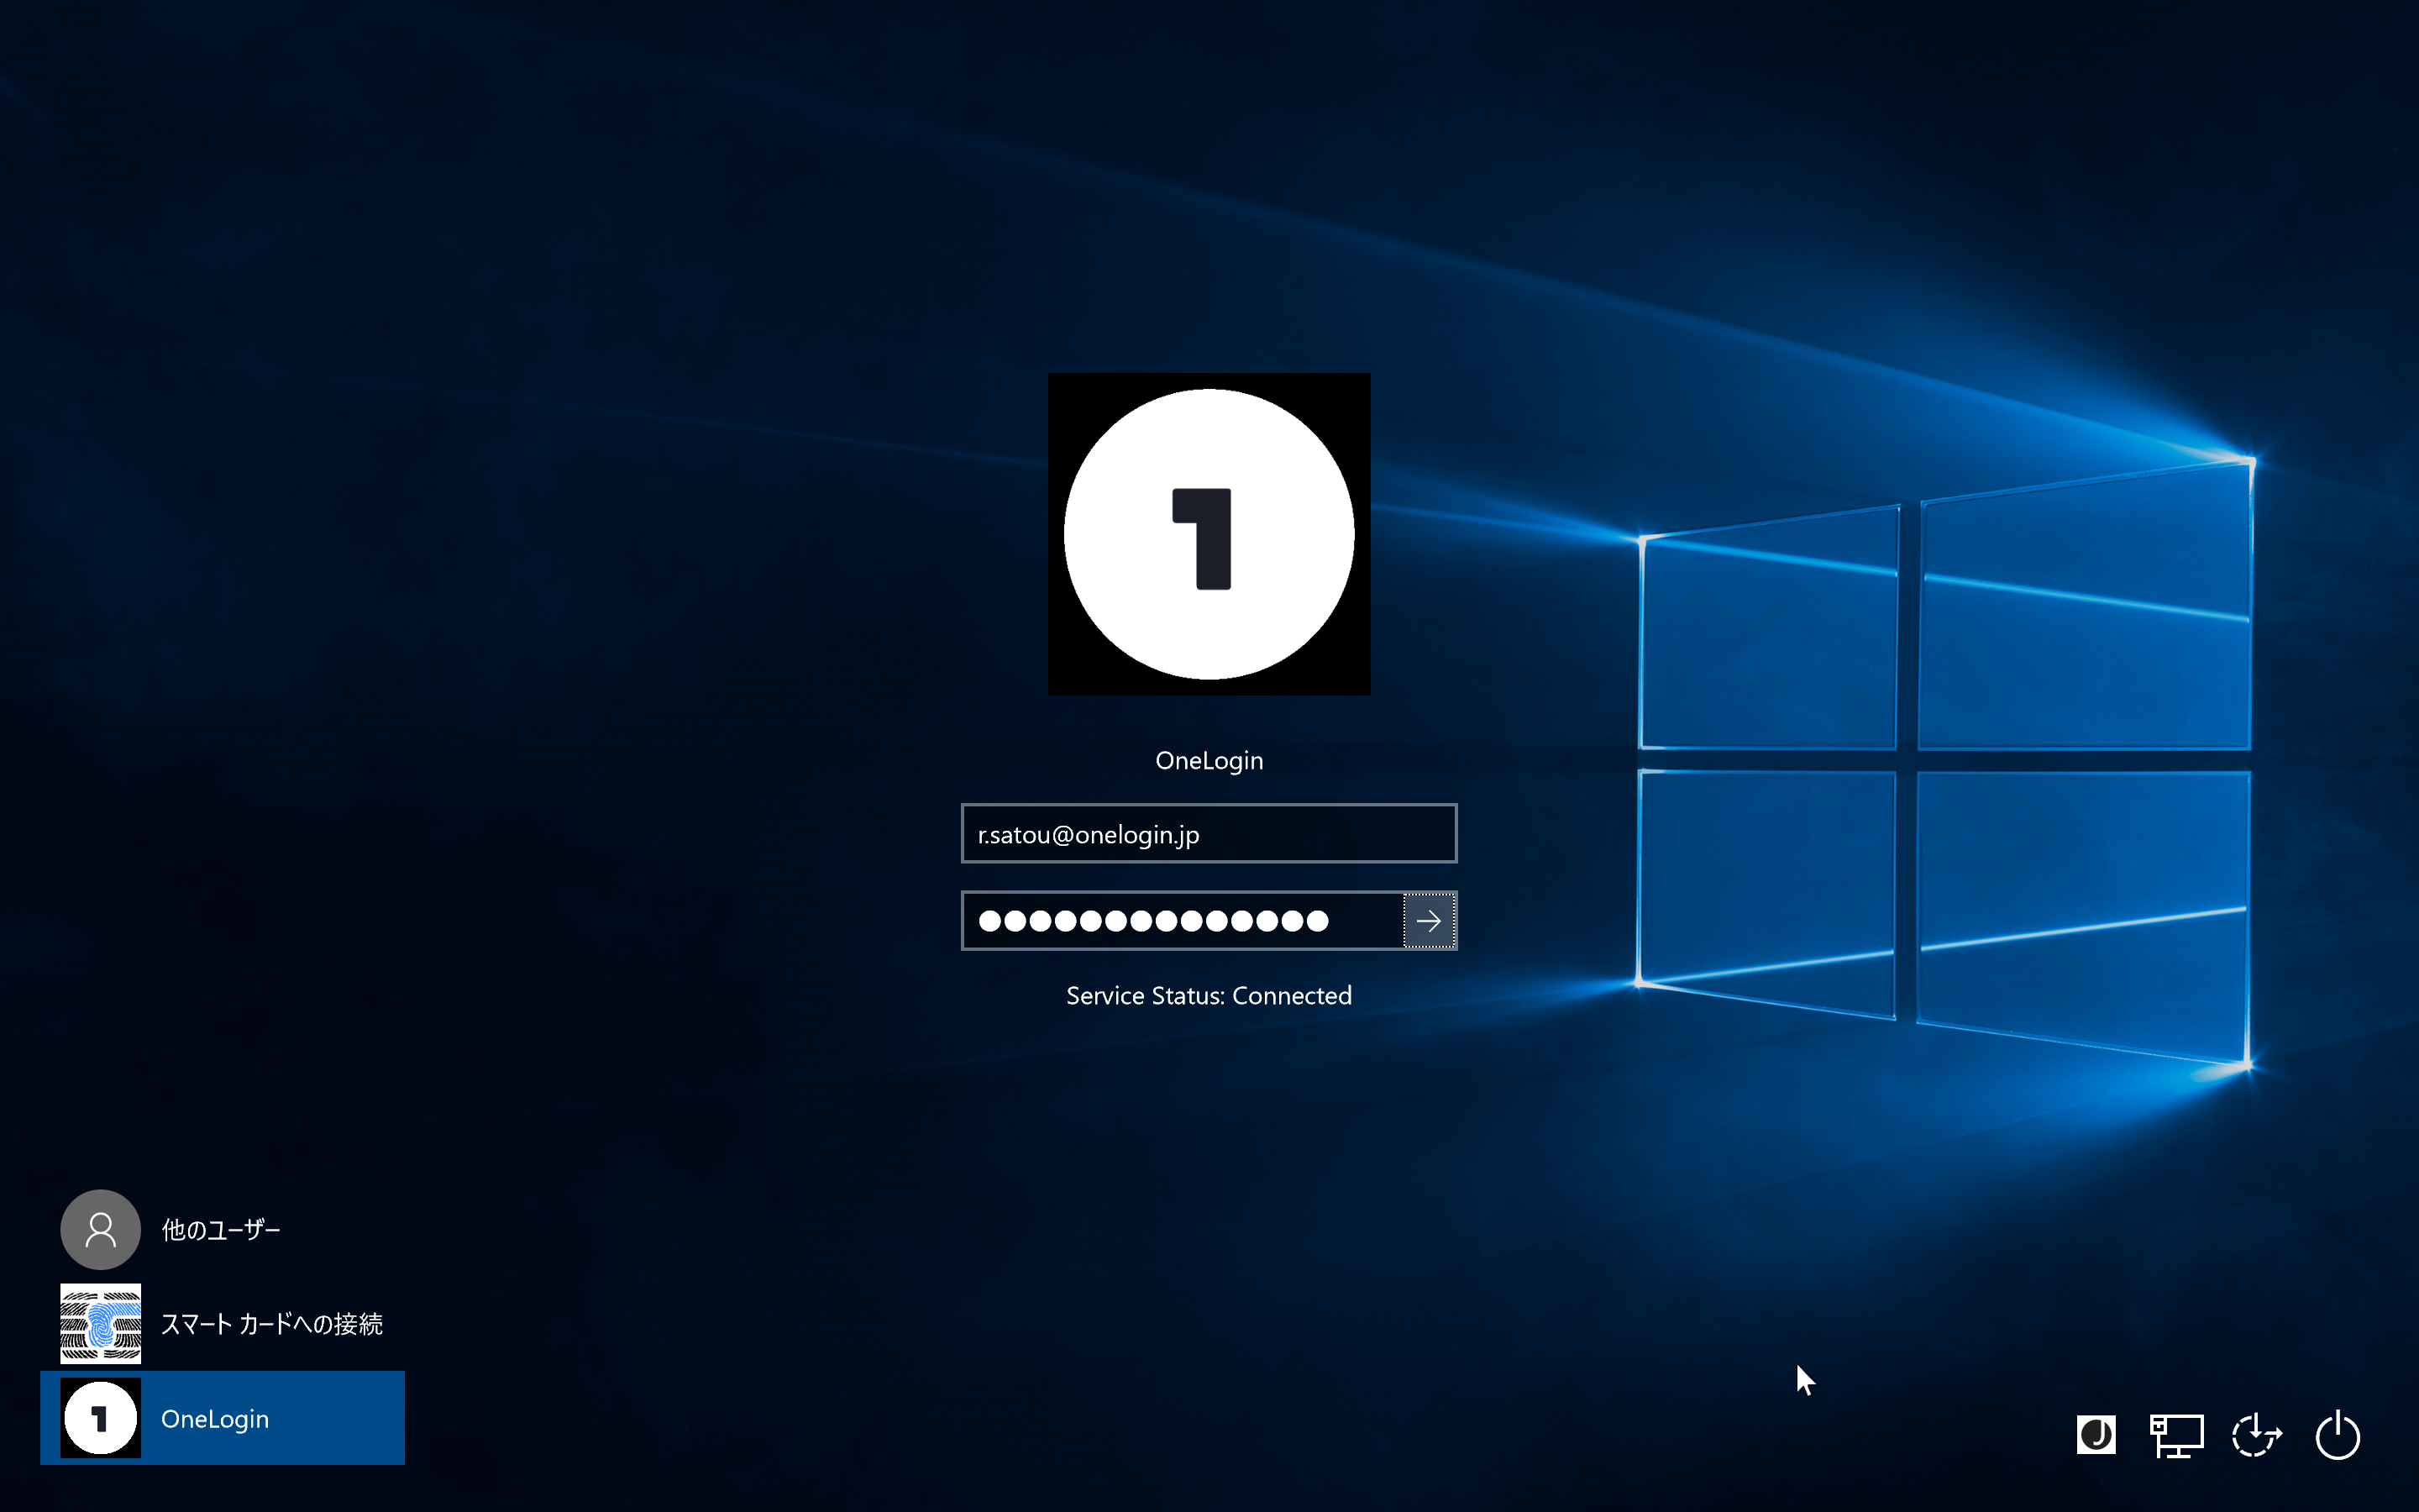Click the Service Status: Connected text
2419x1512 pixels.
(1209, 995)
